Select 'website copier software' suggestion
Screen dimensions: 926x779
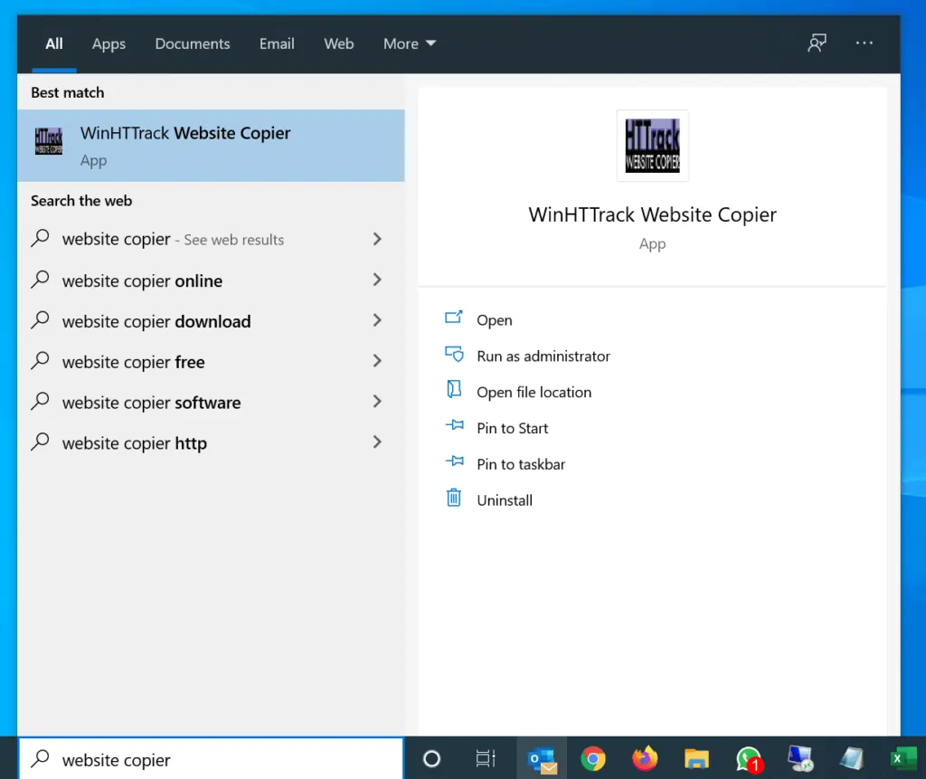pyautogui.click(x=211, y=403)
